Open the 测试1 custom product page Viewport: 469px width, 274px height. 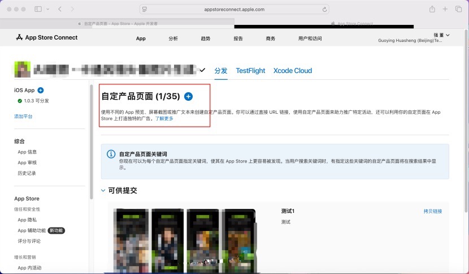point(288,211)
